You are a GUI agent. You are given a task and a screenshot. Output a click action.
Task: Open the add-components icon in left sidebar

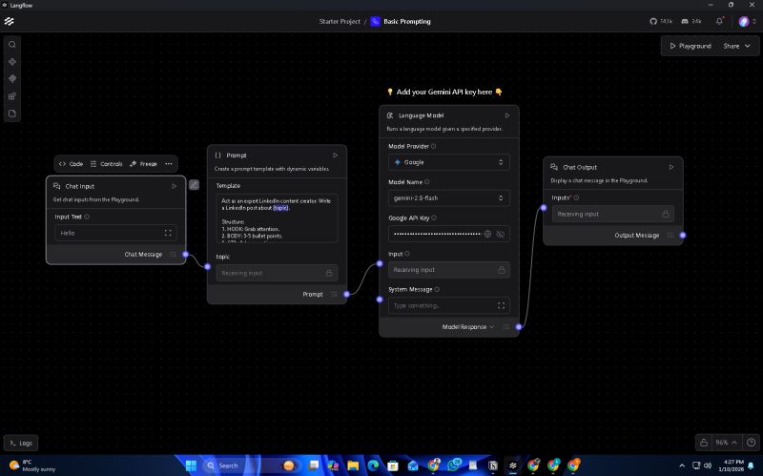tap(12, 96)
